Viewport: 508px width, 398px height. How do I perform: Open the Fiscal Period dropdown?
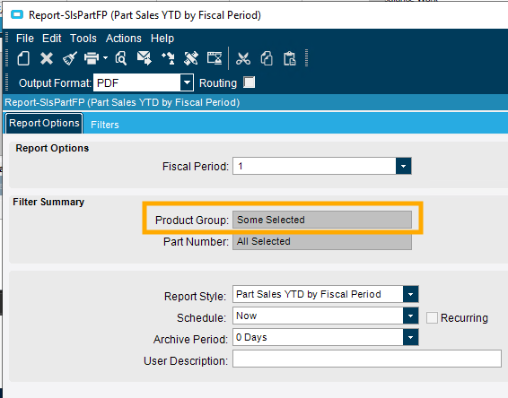click(x=403, y=166)
